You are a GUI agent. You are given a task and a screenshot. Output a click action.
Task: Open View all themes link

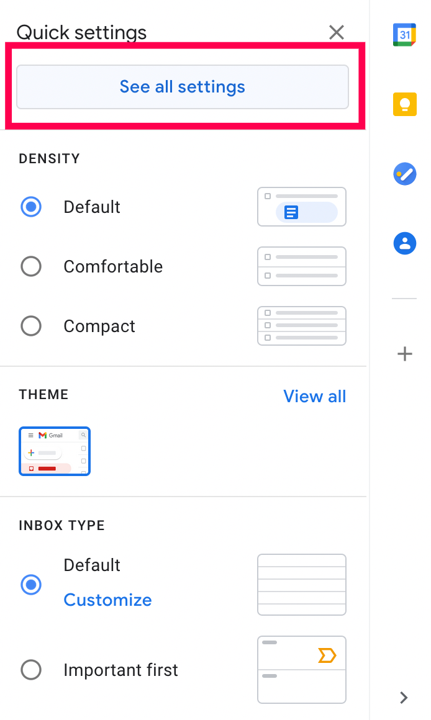coord(314,397)
